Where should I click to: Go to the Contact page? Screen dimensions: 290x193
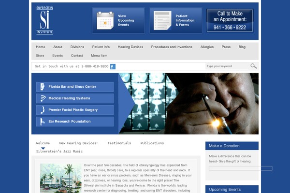[77, 55]
